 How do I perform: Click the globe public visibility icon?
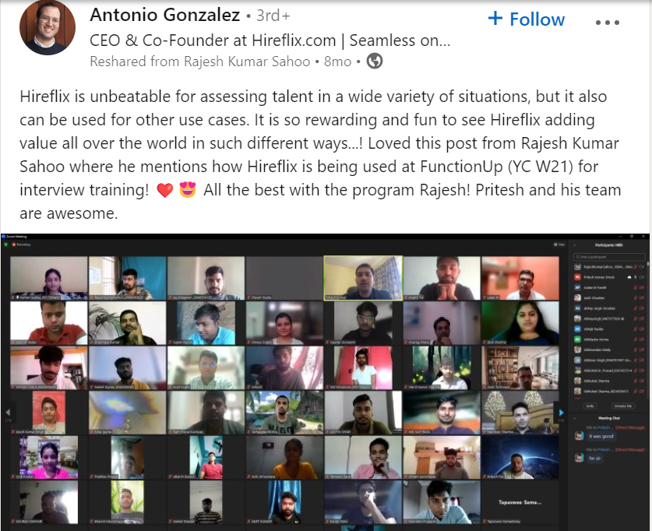pyautogui.click(x=375, y=61)
